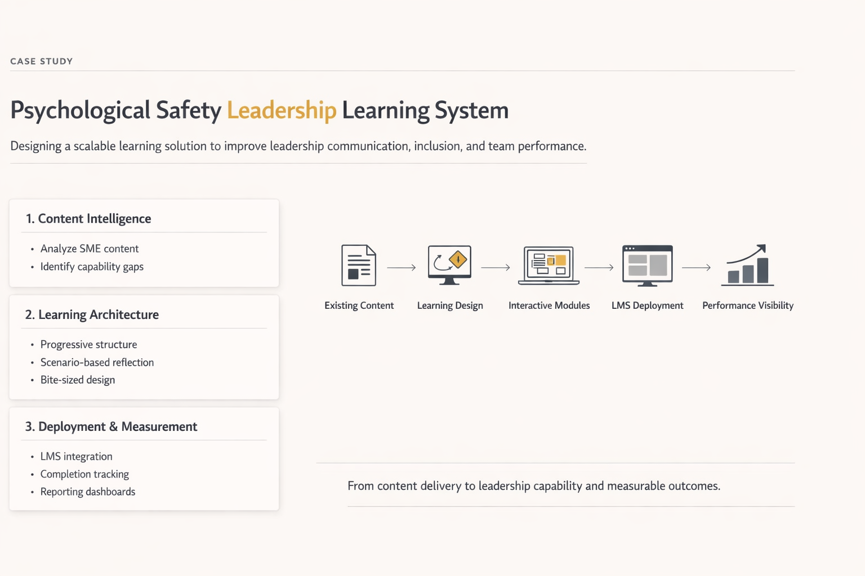Click the Deployment & Measurement card
Screen dimensions: 865x576
coord(144,458)
